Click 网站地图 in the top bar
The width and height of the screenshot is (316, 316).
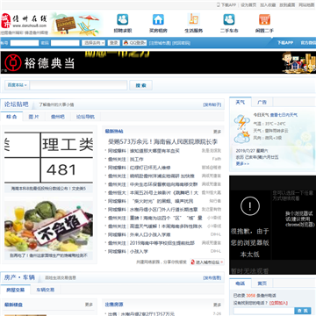click(306, 5)
